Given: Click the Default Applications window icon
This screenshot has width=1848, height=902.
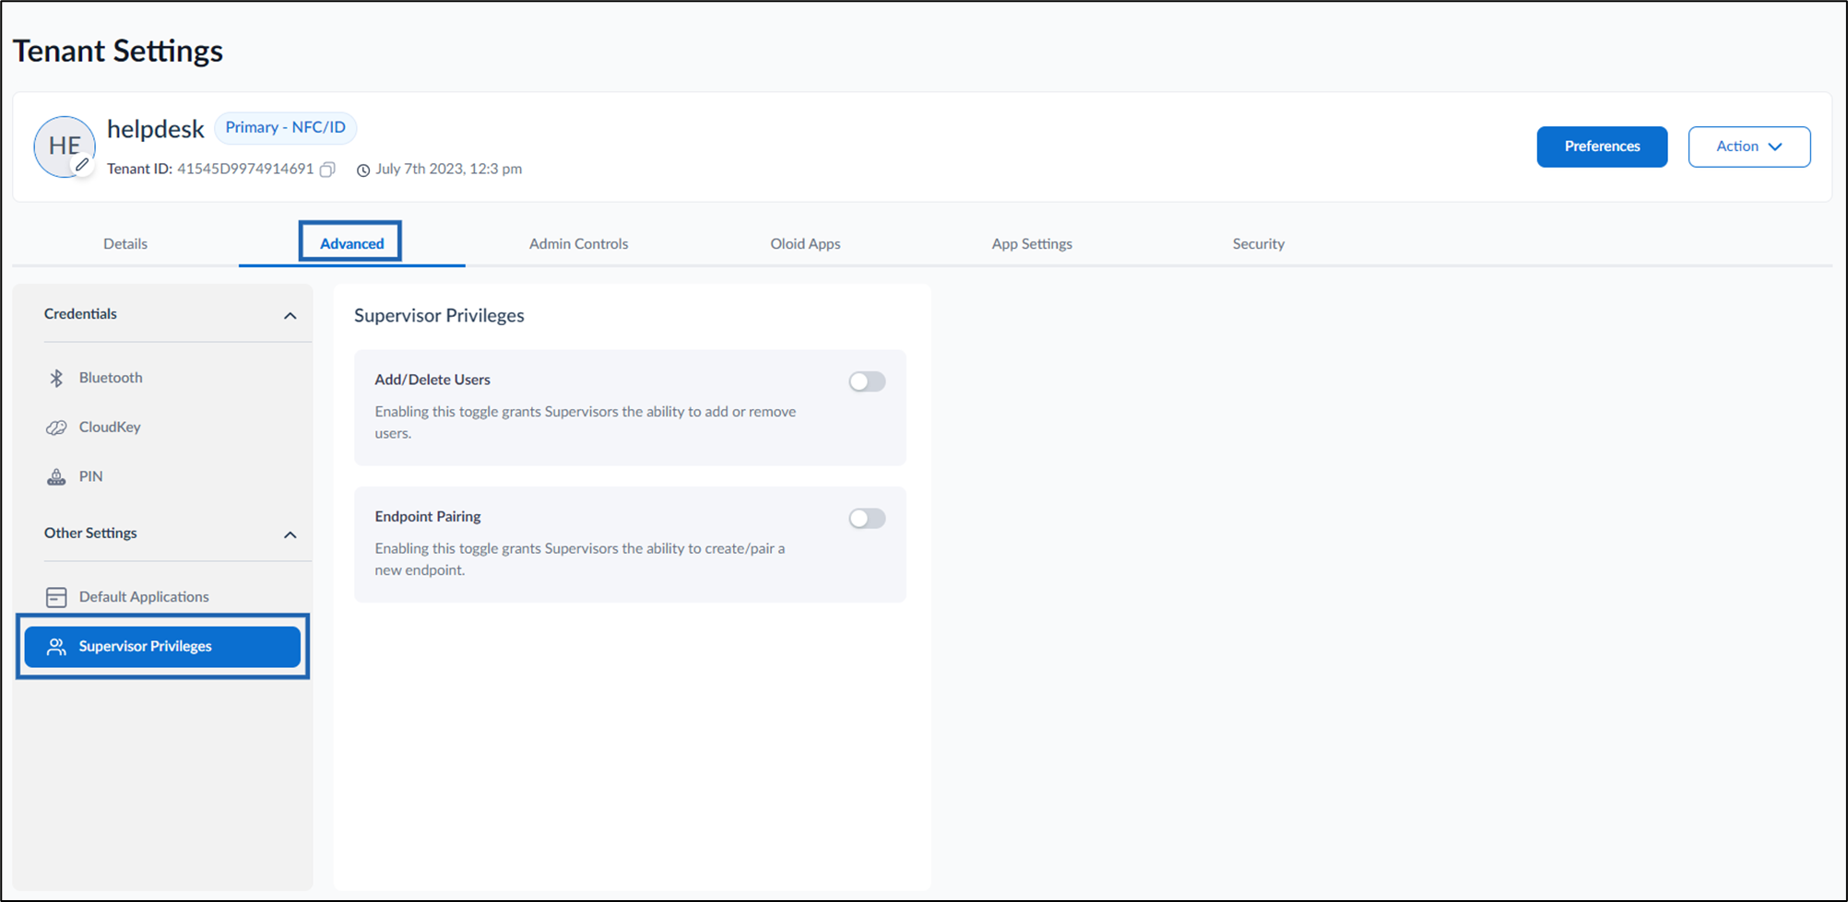Looking at the screenshot, I should click(x=56, y=597).
